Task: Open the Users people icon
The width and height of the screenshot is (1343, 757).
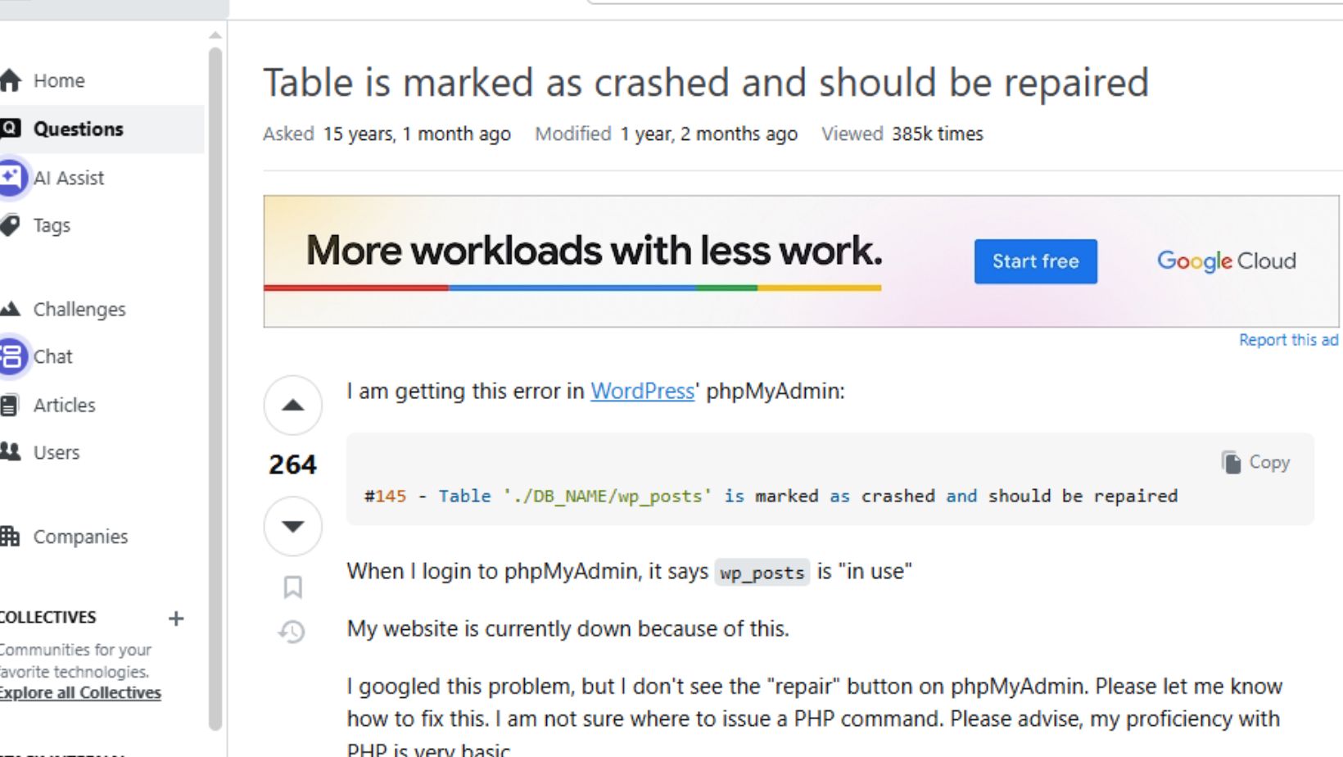Action: (x=10, y=452)
